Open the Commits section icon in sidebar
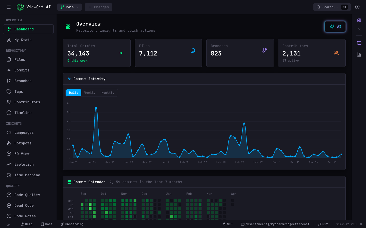 tap(8, 70)
